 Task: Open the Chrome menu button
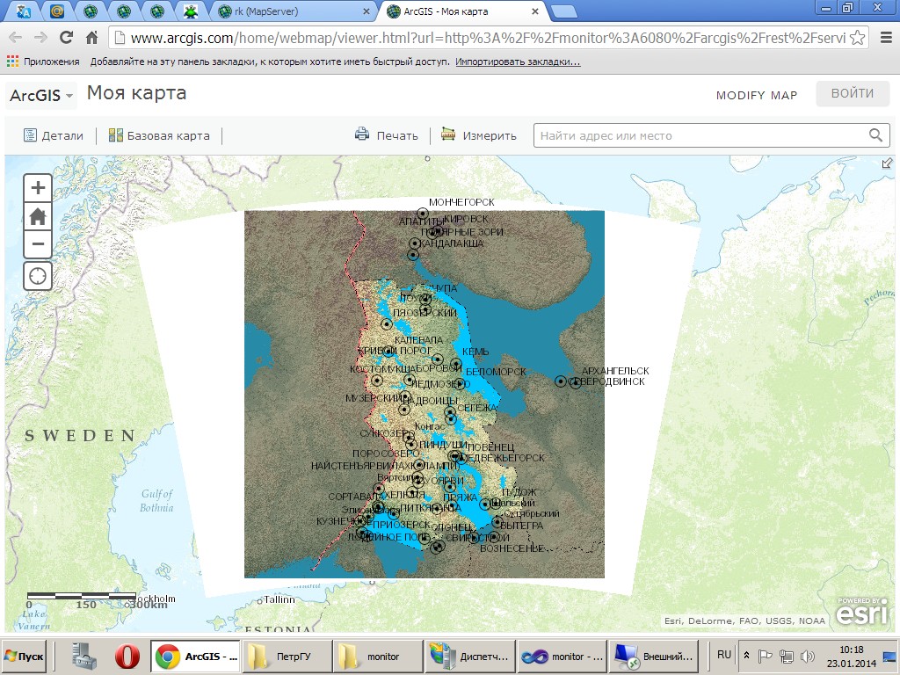[886, 38]
